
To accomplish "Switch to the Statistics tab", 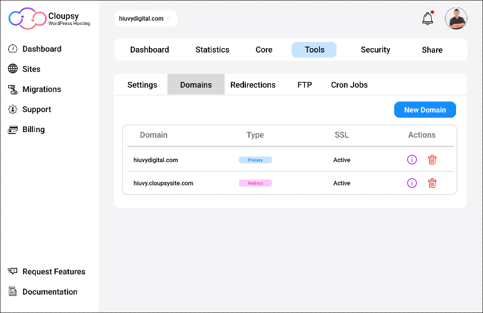I will (212, 49).
